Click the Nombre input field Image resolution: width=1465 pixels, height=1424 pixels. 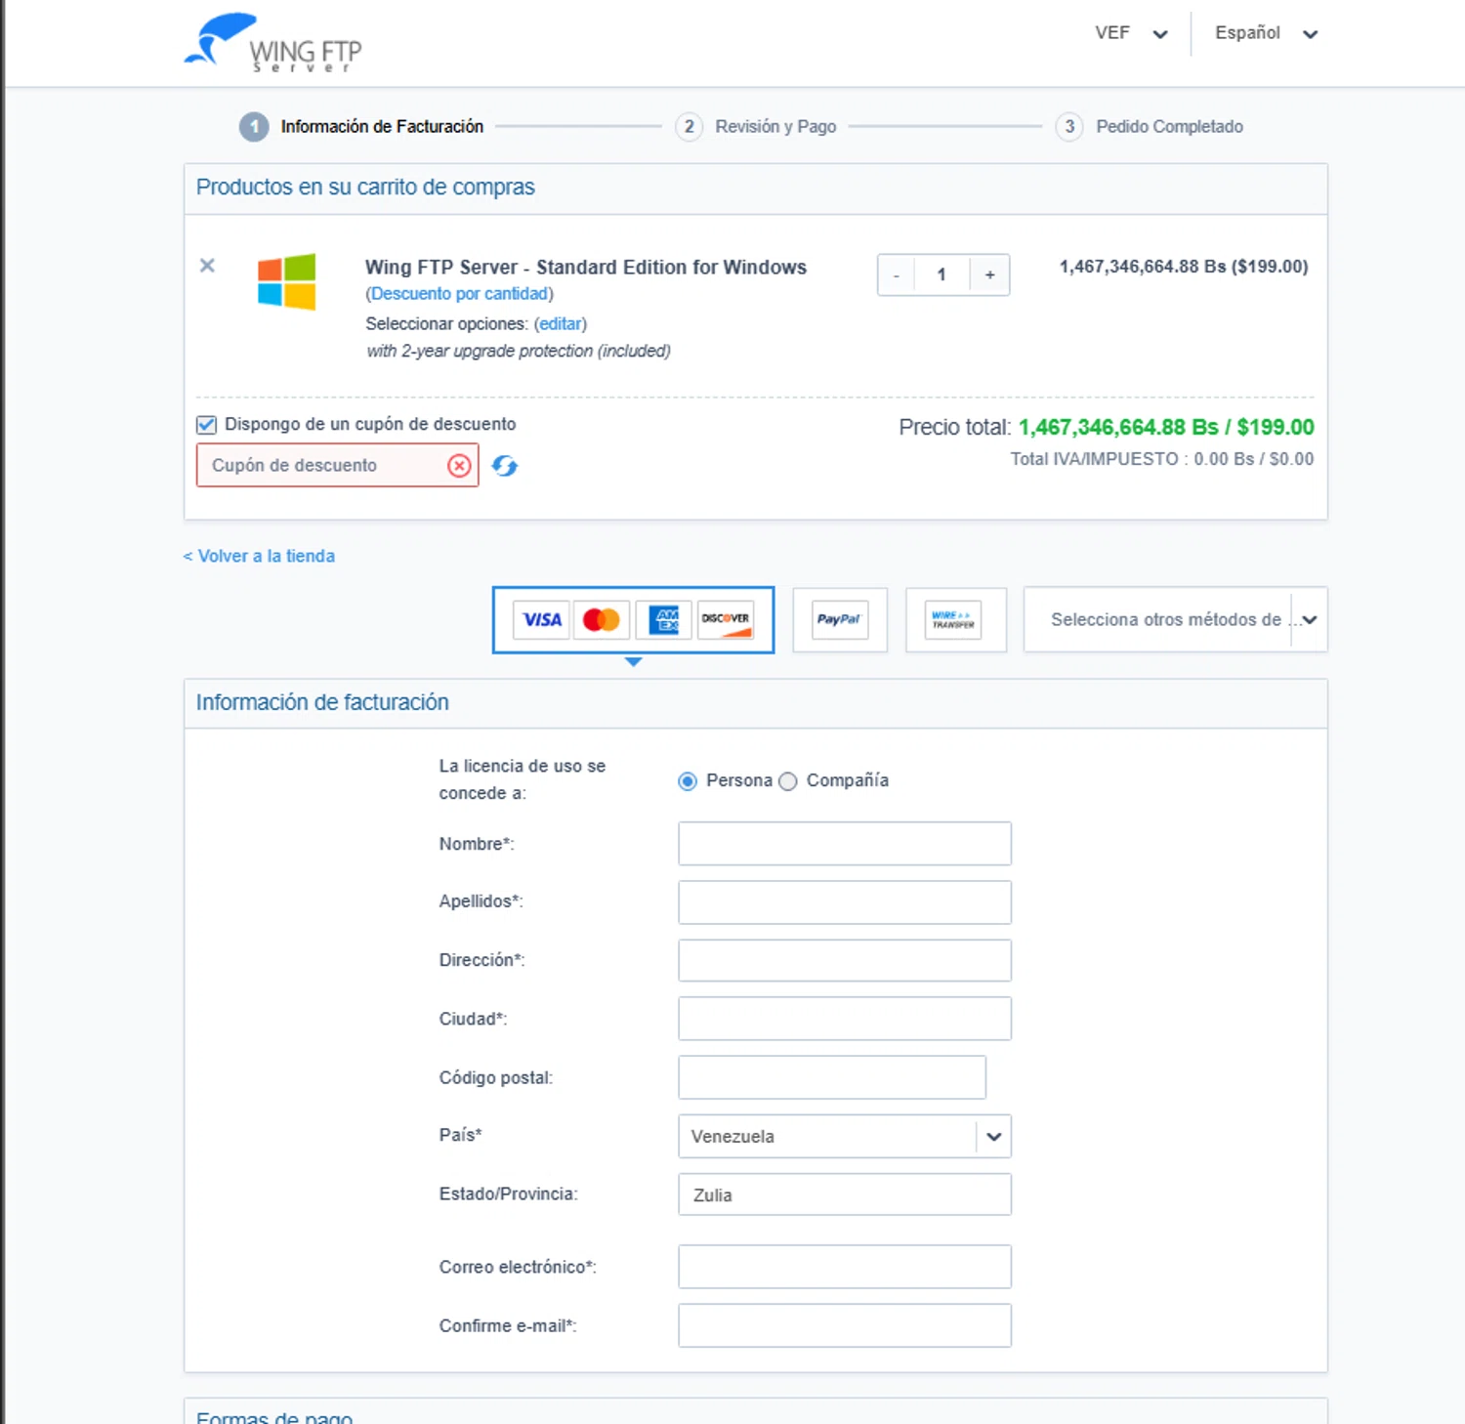click(x=845, y=844)
